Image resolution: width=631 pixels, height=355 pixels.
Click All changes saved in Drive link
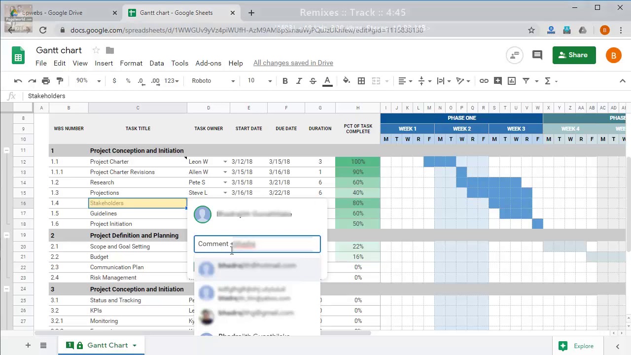pyautogui.click(x=293, y=63)
